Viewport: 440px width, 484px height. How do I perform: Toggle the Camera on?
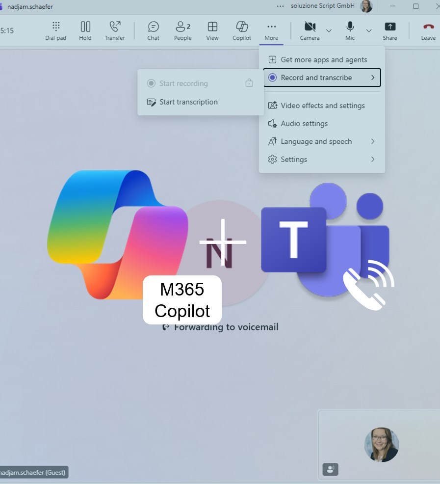[x=310, y=30]
